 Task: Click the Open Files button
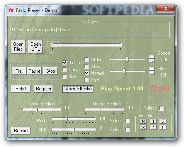click(18, 47)
